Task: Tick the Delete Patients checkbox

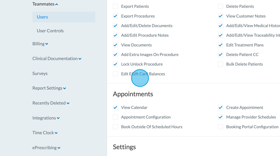Action: [220, 6]
